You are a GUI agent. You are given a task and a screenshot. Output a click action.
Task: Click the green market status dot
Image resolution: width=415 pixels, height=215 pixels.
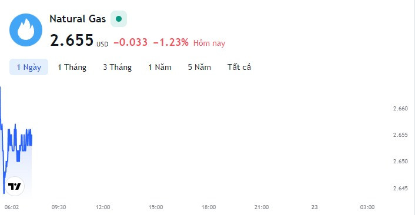(x=119, y=19)
